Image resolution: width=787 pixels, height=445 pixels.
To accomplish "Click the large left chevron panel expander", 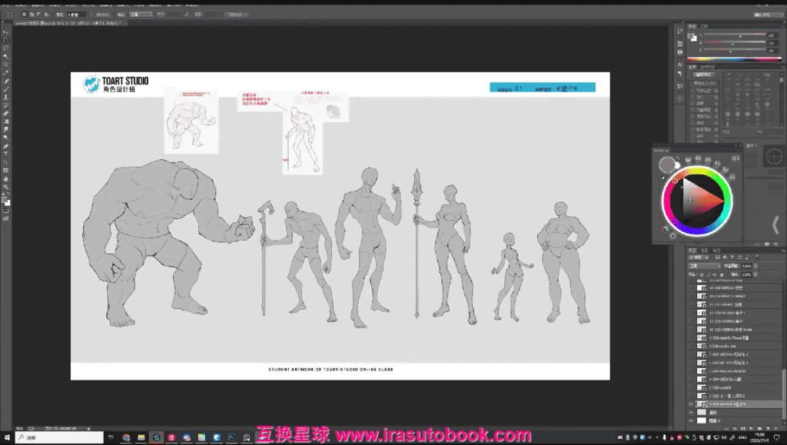I will 776,224.
